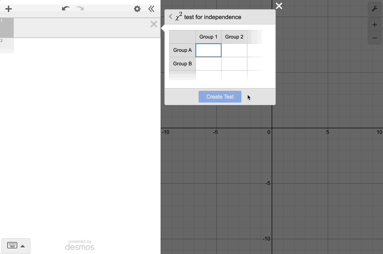Collapse the expression list panel
Image resolution: width=383 pixels, height=254 pixels.
(x=151, y=9)
